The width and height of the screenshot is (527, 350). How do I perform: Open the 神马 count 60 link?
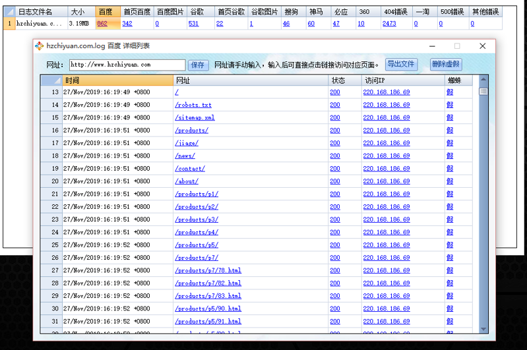(311, 24)
